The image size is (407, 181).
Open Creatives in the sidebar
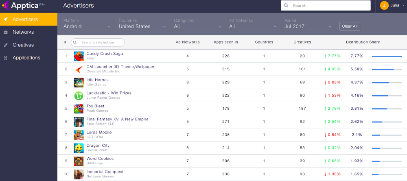[x=28, y=45]
